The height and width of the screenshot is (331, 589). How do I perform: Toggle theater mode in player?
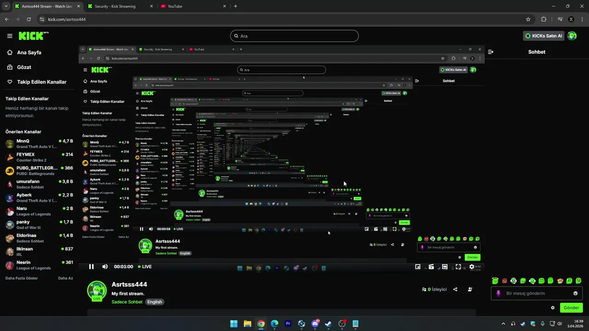(x=445, y=267)
